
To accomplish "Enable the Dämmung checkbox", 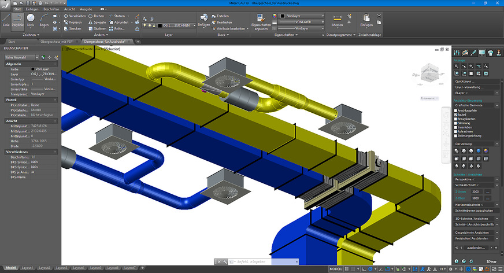I will [455, 123].
